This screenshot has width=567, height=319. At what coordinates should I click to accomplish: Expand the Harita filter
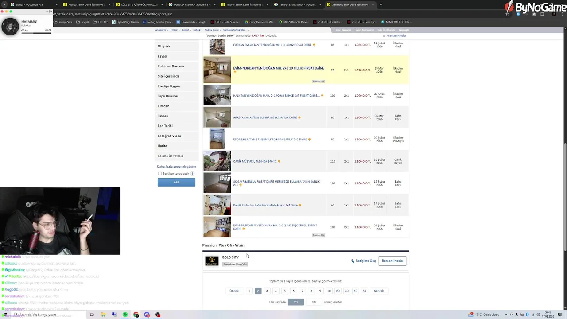pos(177,146)
